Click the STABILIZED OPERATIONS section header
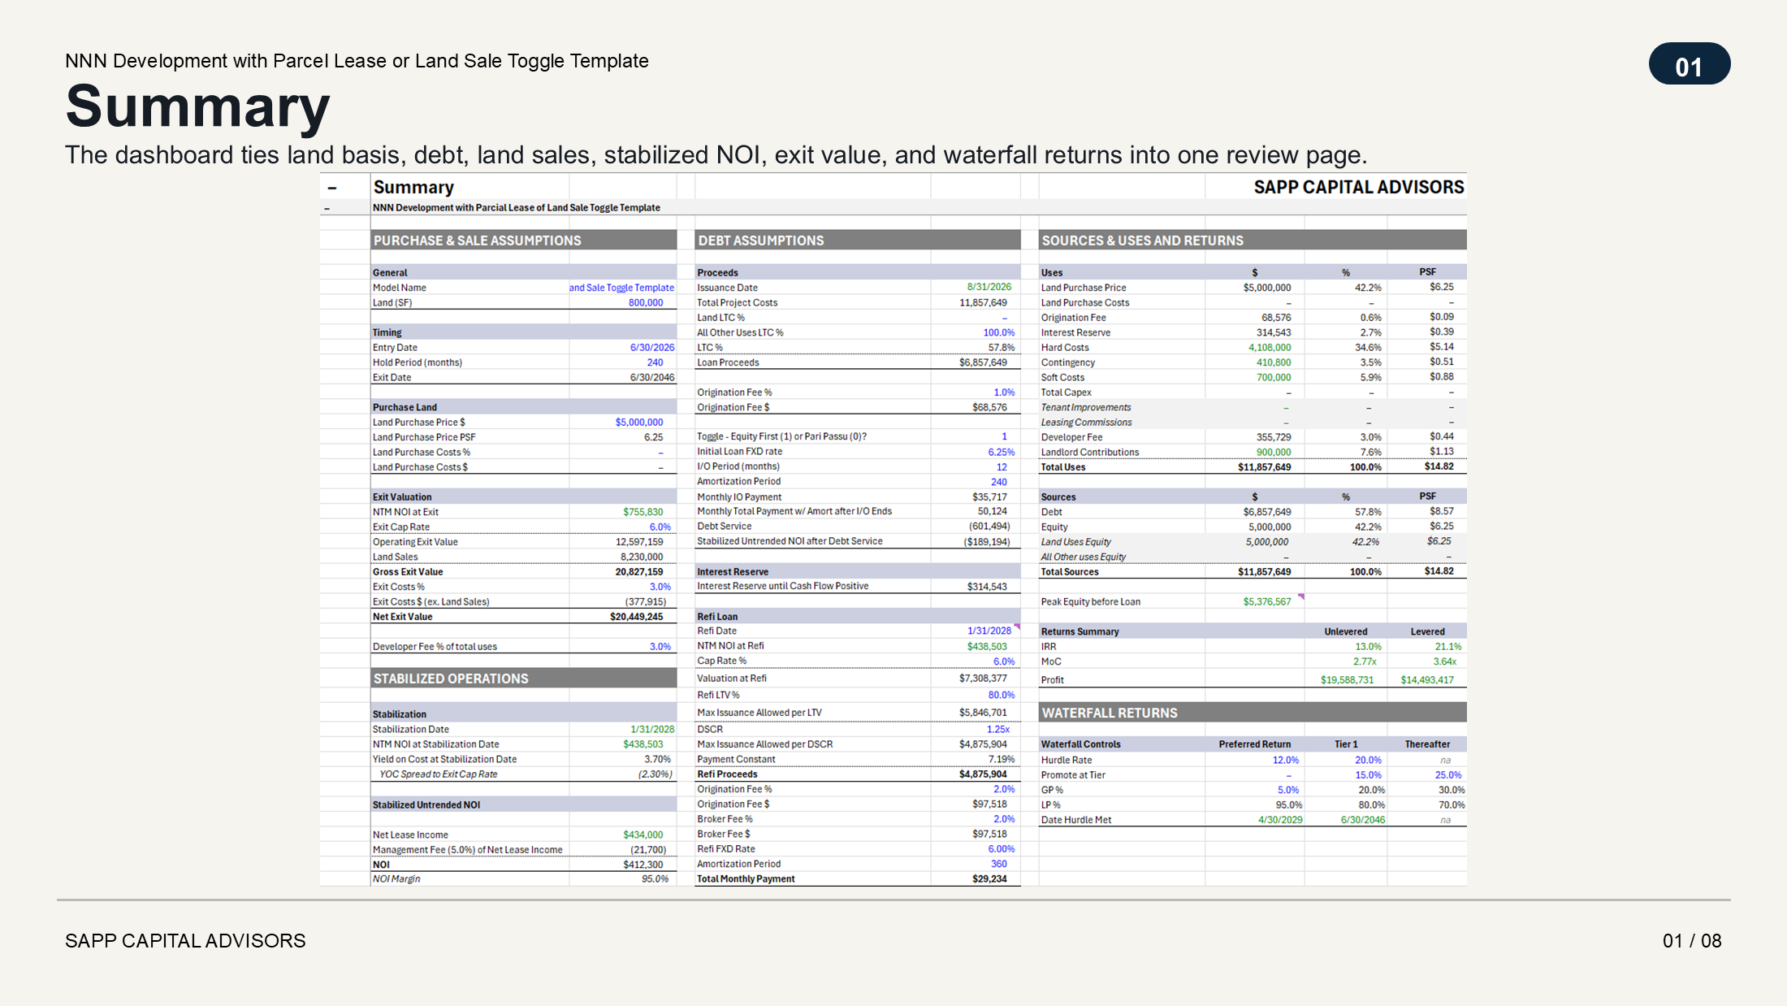This screenshot has height=1006, width=1787. tap(523, 679)
